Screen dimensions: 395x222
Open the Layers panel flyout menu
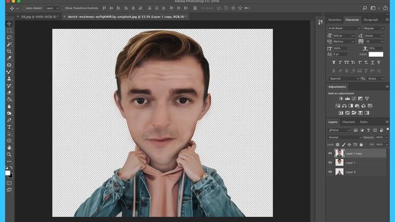click(387, 122)
